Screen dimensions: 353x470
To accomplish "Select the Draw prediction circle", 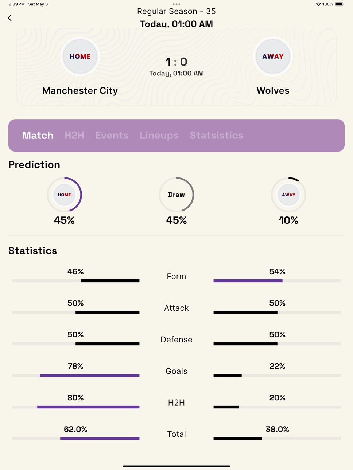I will 176,195.
